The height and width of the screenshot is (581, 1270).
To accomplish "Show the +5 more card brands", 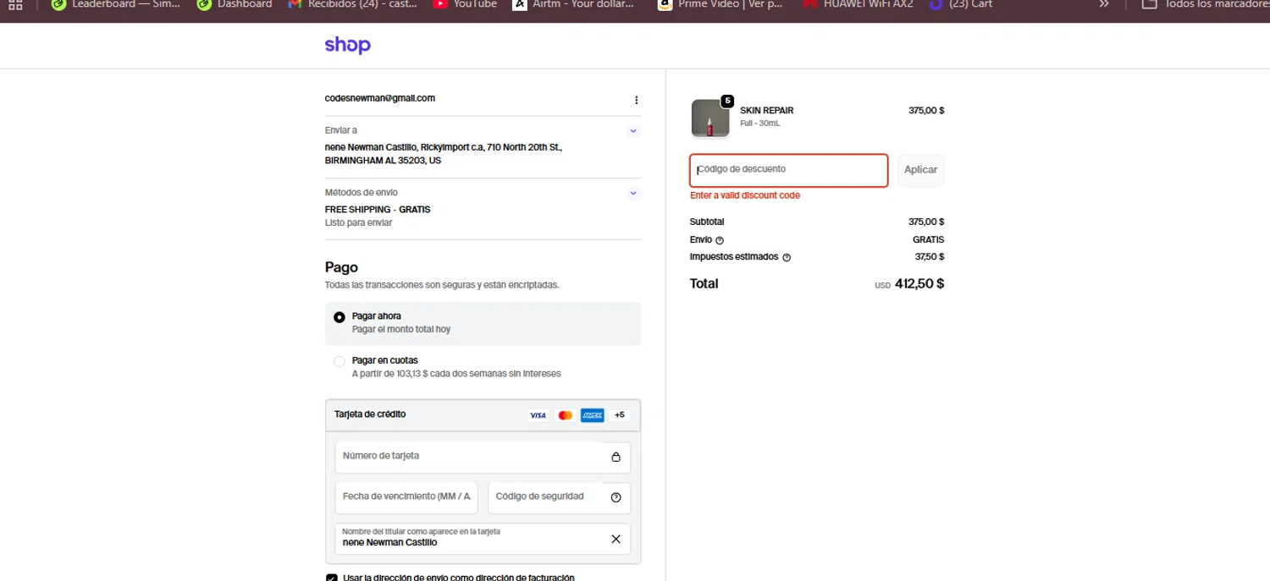I will [620, 415].
